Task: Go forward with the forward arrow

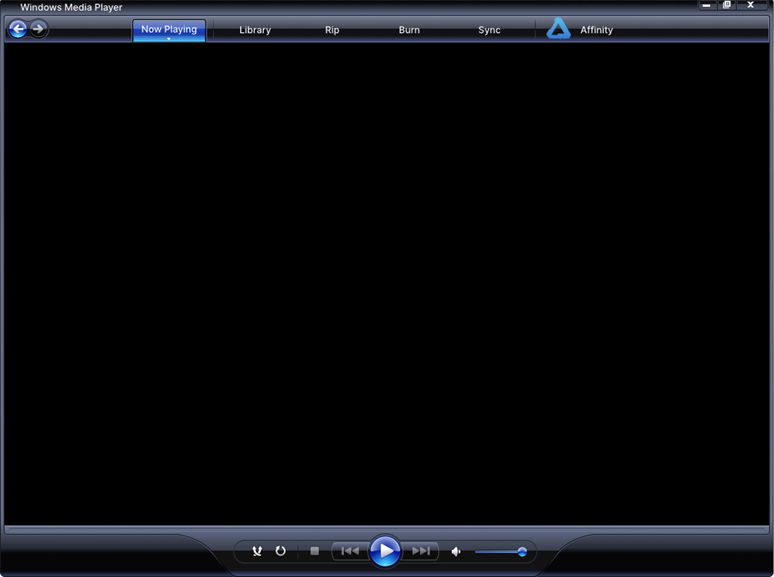Action: tap(39, 29)
